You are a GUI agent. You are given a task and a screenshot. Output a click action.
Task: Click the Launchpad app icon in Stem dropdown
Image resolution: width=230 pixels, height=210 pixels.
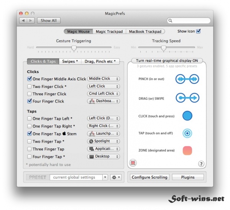point(92,133)
